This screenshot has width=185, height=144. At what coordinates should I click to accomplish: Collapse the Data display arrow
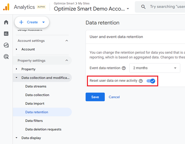16,138
